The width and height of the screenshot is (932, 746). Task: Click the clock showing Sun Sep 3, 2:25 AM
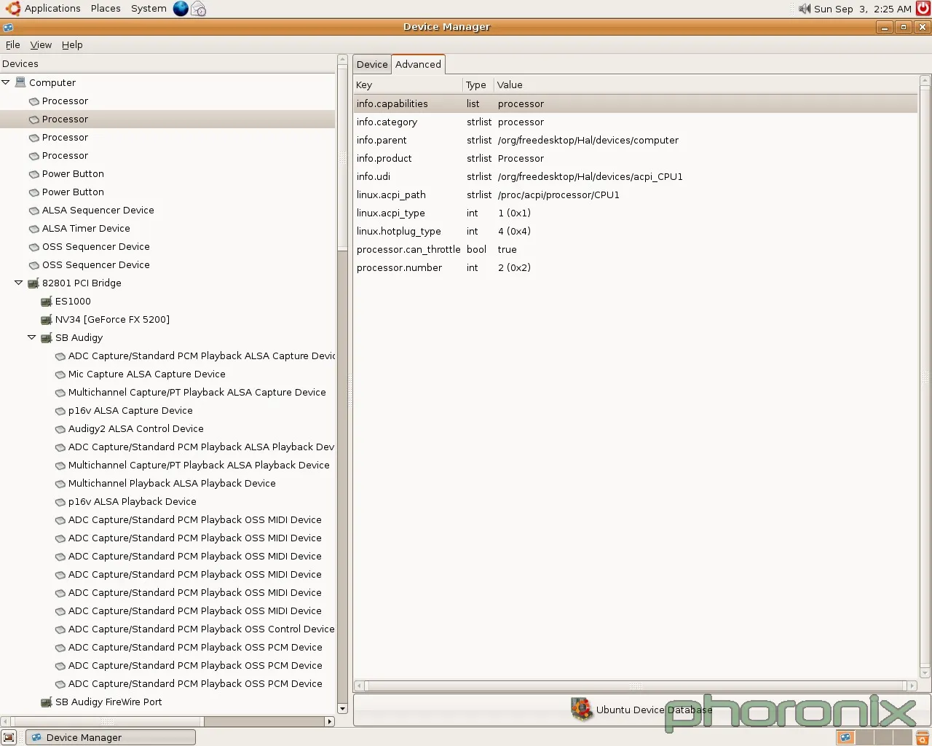(x=863, y=9)
